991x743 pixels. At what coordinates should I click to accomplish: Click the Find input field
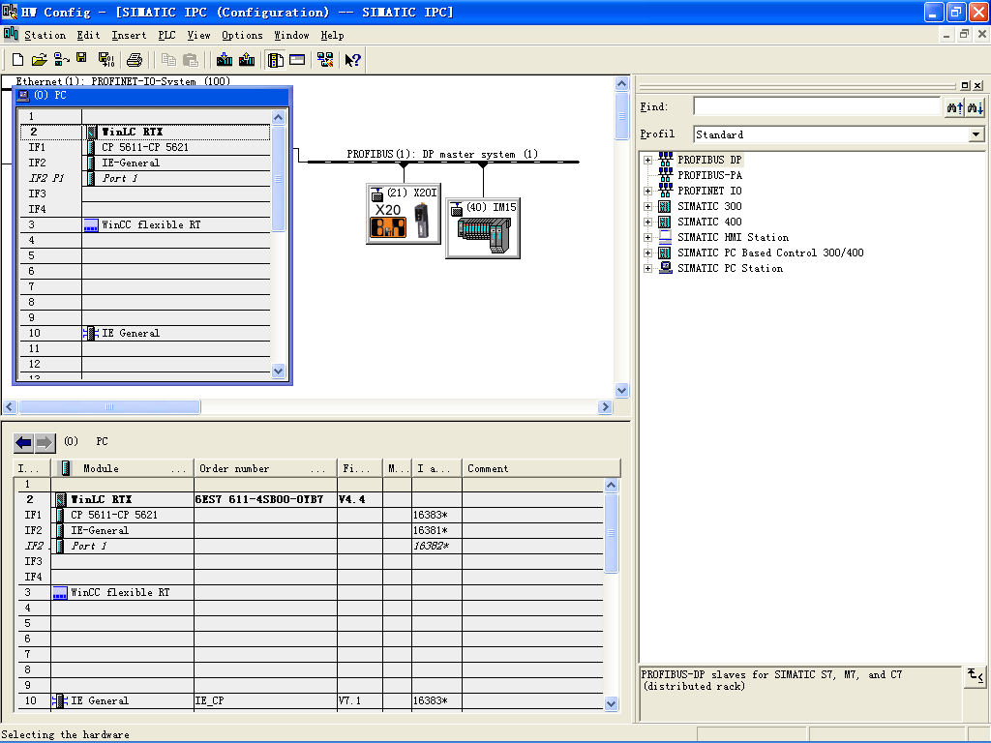coord(817,106)
